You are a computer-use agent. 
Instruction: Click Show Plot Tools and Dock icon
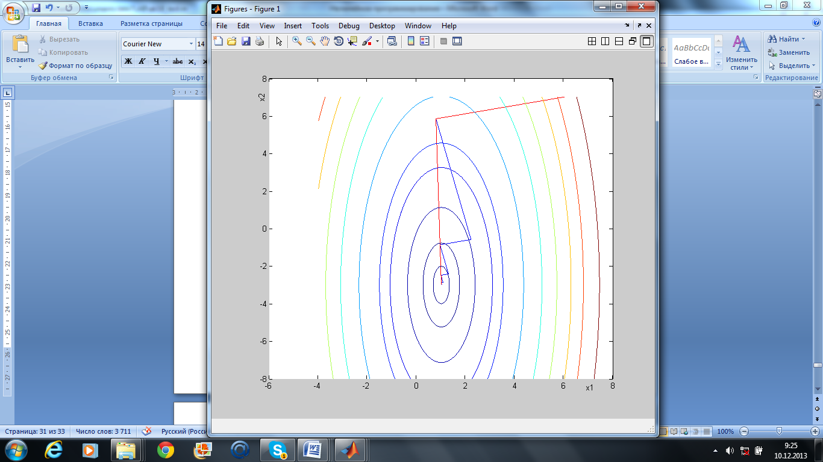(457, 41)
